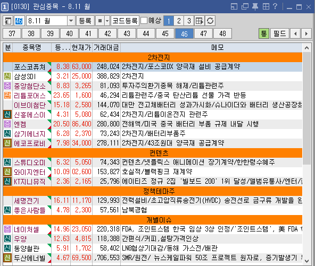Click the 신 icon beside 두산에너빌

click(7, 258)
